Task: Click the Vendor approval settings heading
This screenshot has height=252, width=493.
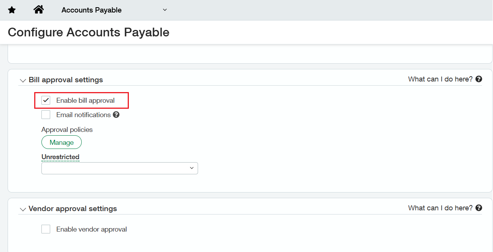Action: click(x=73, y=209)
